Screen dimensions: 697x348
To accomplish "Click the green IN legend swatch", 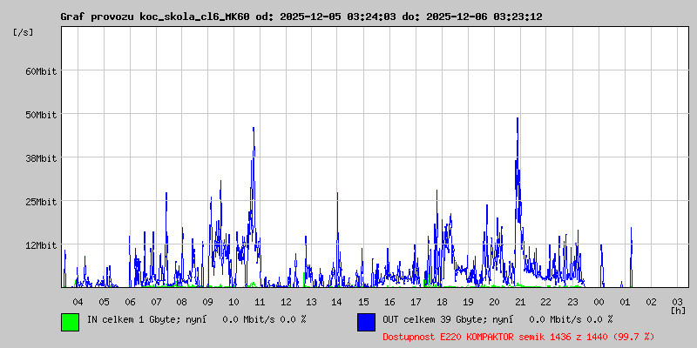I will [70, 322].
